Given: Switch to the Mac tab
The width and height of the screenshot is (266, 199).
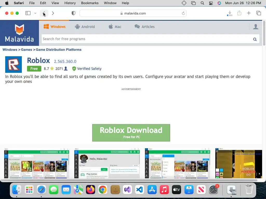Looking at the screenshot, I should tap(115, 27).
